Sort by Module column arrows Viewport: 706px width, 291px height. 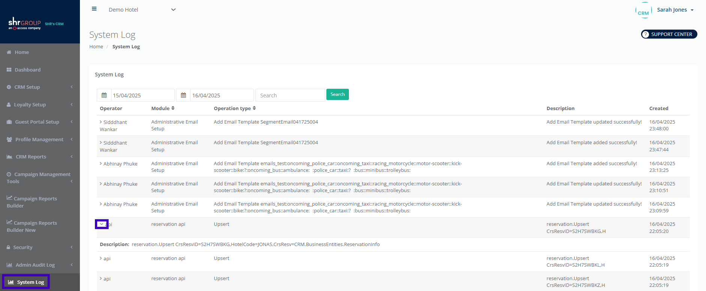[x=173, y=108]
